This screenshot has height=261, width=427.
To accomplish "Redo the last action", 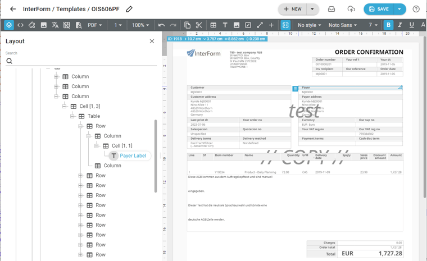I will [173, 25].
